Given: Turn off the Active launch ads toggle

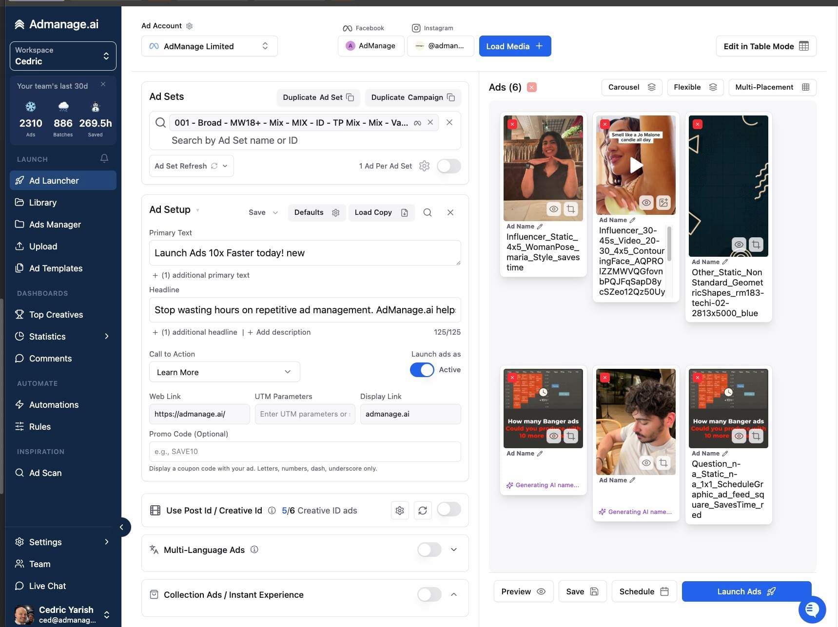Looking at the screenshot, I should [421, 370].
